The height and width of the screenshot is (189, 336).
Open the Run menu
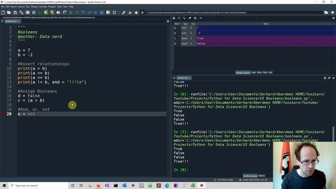click(x=28, y=7)
